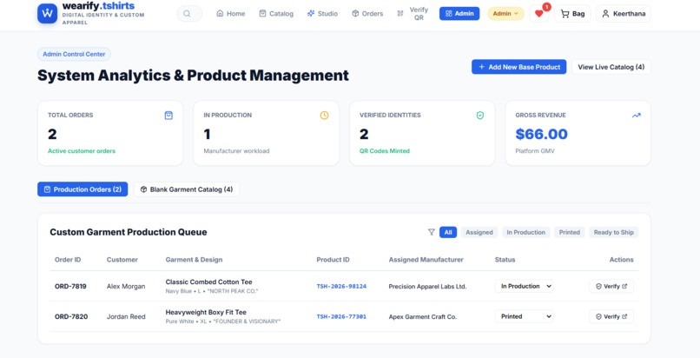Screen dimensions: 700x358
Task: Open the Verify QR nav item
Action: (x=413, y=13)
